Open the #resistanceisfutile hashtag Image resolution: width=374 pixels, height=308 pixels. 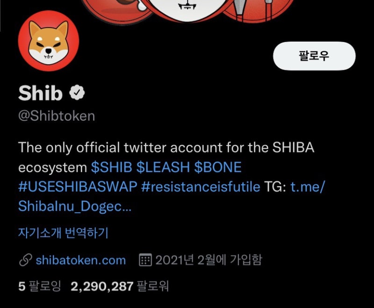point(201,186)
